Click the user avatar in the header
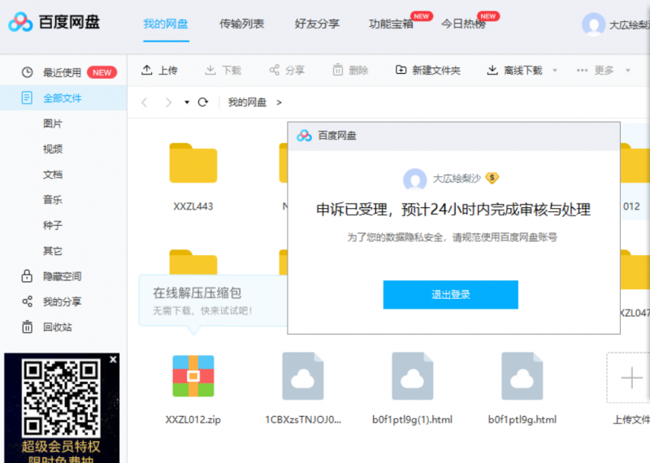 pyautogui.click(x=594, y=24)
